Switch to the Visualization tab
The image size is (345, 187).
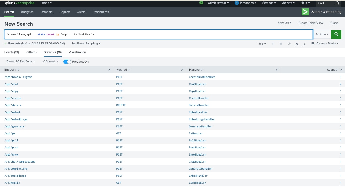click(77, 52)
